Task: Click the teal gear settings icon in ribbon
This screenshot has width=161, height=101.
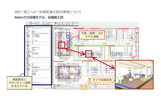Action: (x=73, y=23)
